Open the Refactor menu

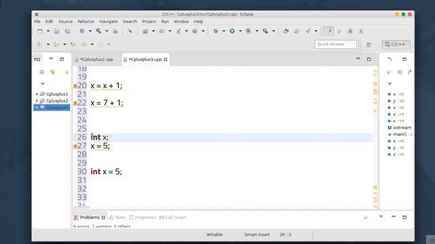click(86, 21)
